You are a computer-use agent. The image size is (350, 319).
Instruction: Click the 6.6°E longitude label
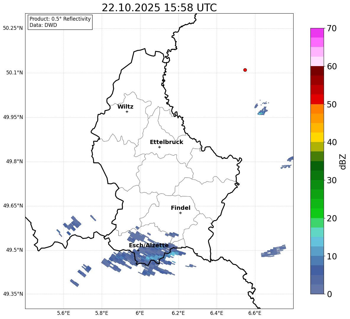pyautogui.click(x=255, y=313)
